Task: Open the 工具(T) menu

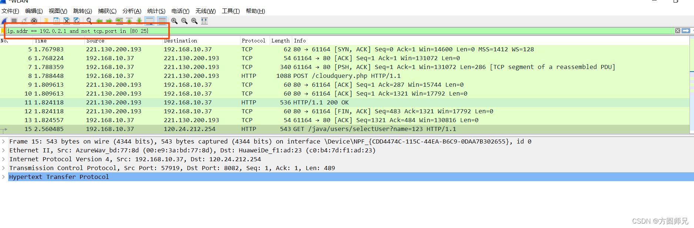Action: pyautogui.click(x=231, y=11)
